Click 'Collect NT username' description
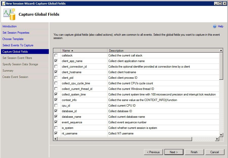The width and height of the screenshot is (228, 158). [121, 133]
